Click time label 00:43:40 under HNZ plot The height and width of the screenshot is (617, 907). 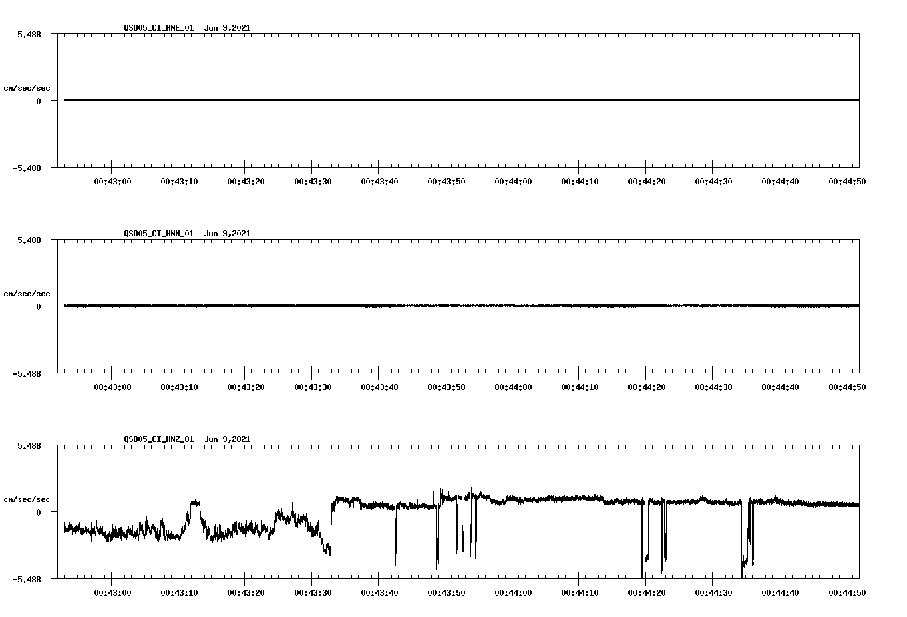coord(379,592)
